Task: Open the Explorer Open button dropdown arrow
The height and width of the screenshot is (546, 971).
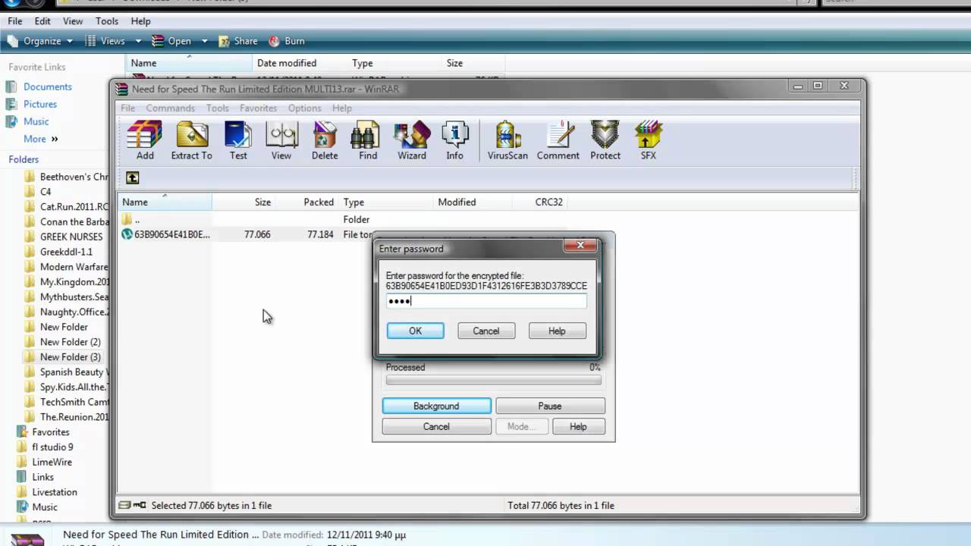Action: [205, 41]
